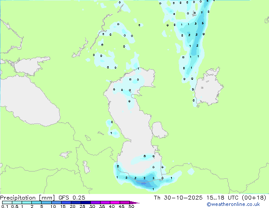Click the legend scale label "5"
This screenshot has width=269, height=208.
click(x=42, y=206)
